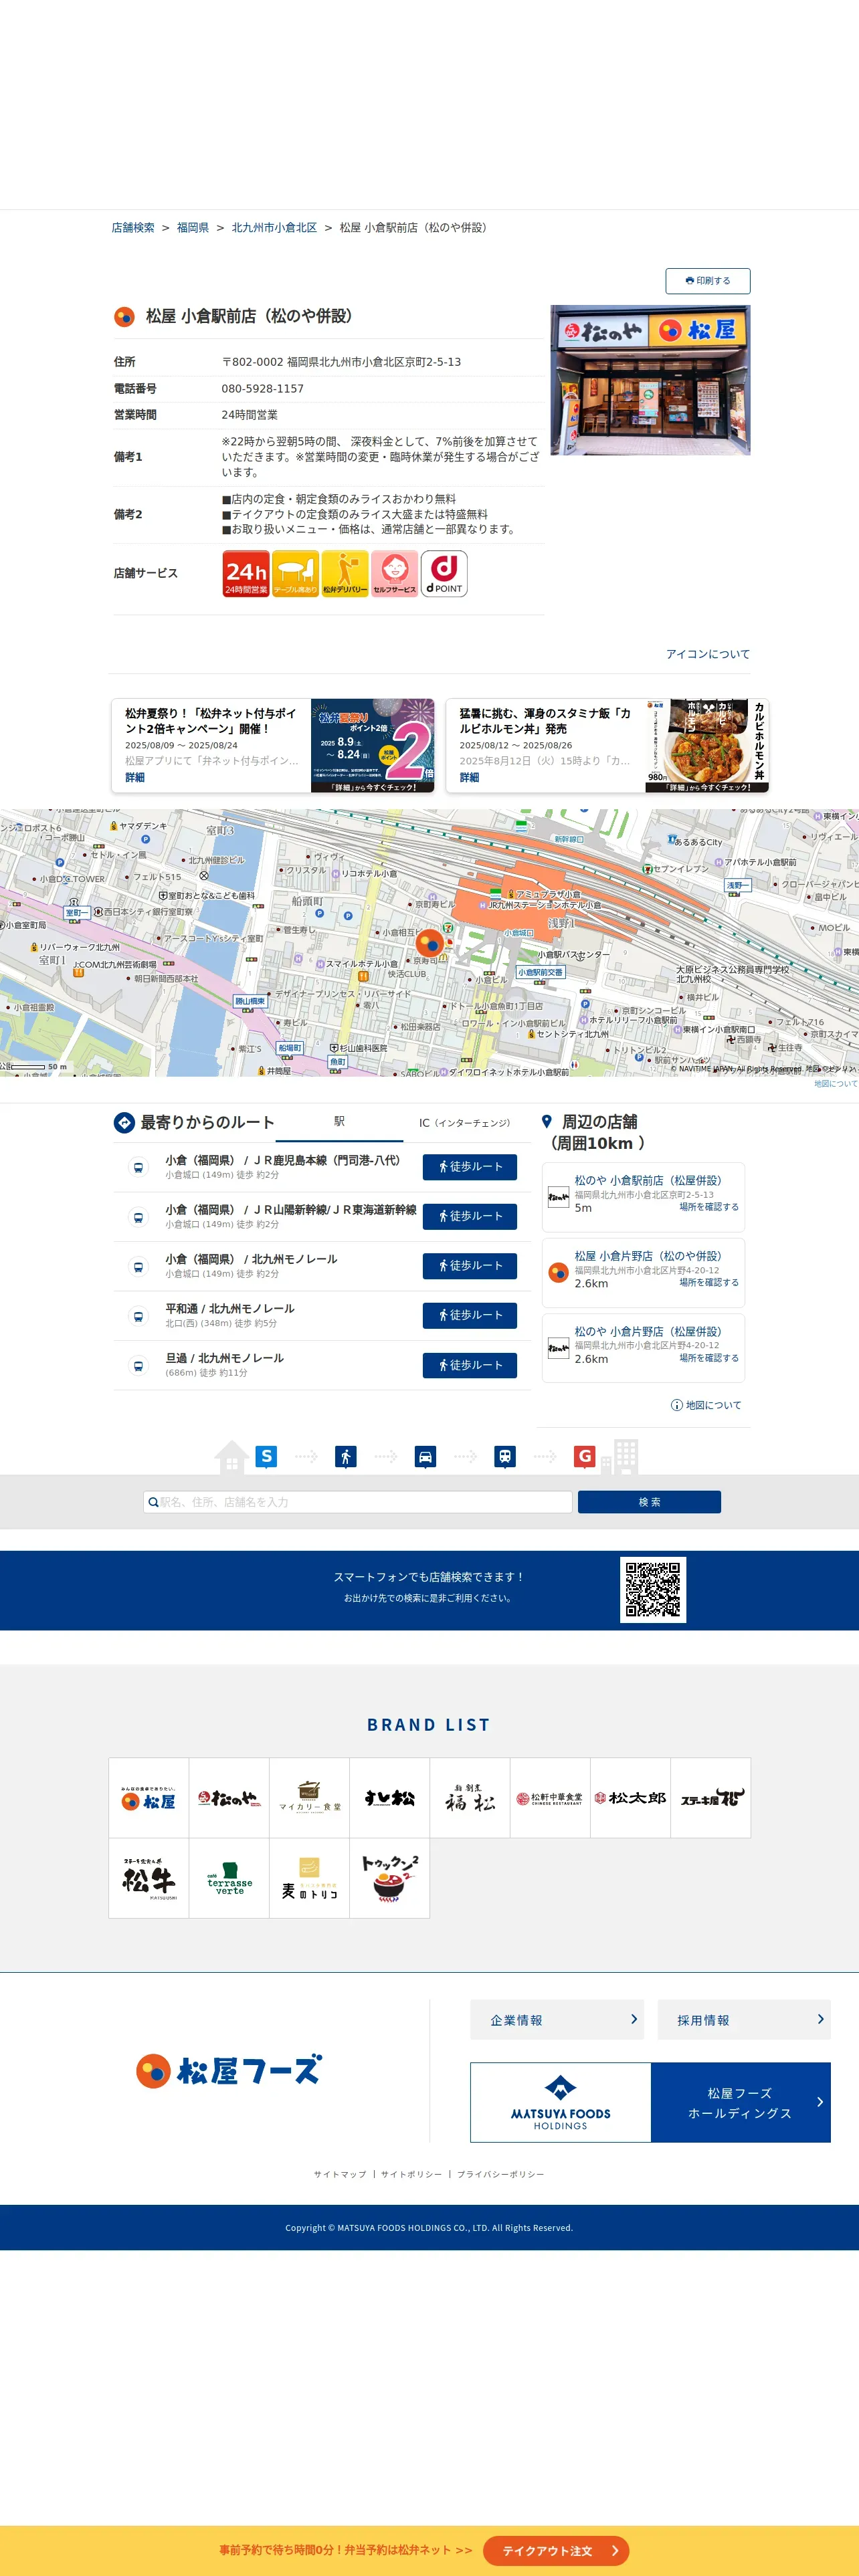Click the 検索 button
This screenshot has width=859, height=2576.
click(649, 1502)
